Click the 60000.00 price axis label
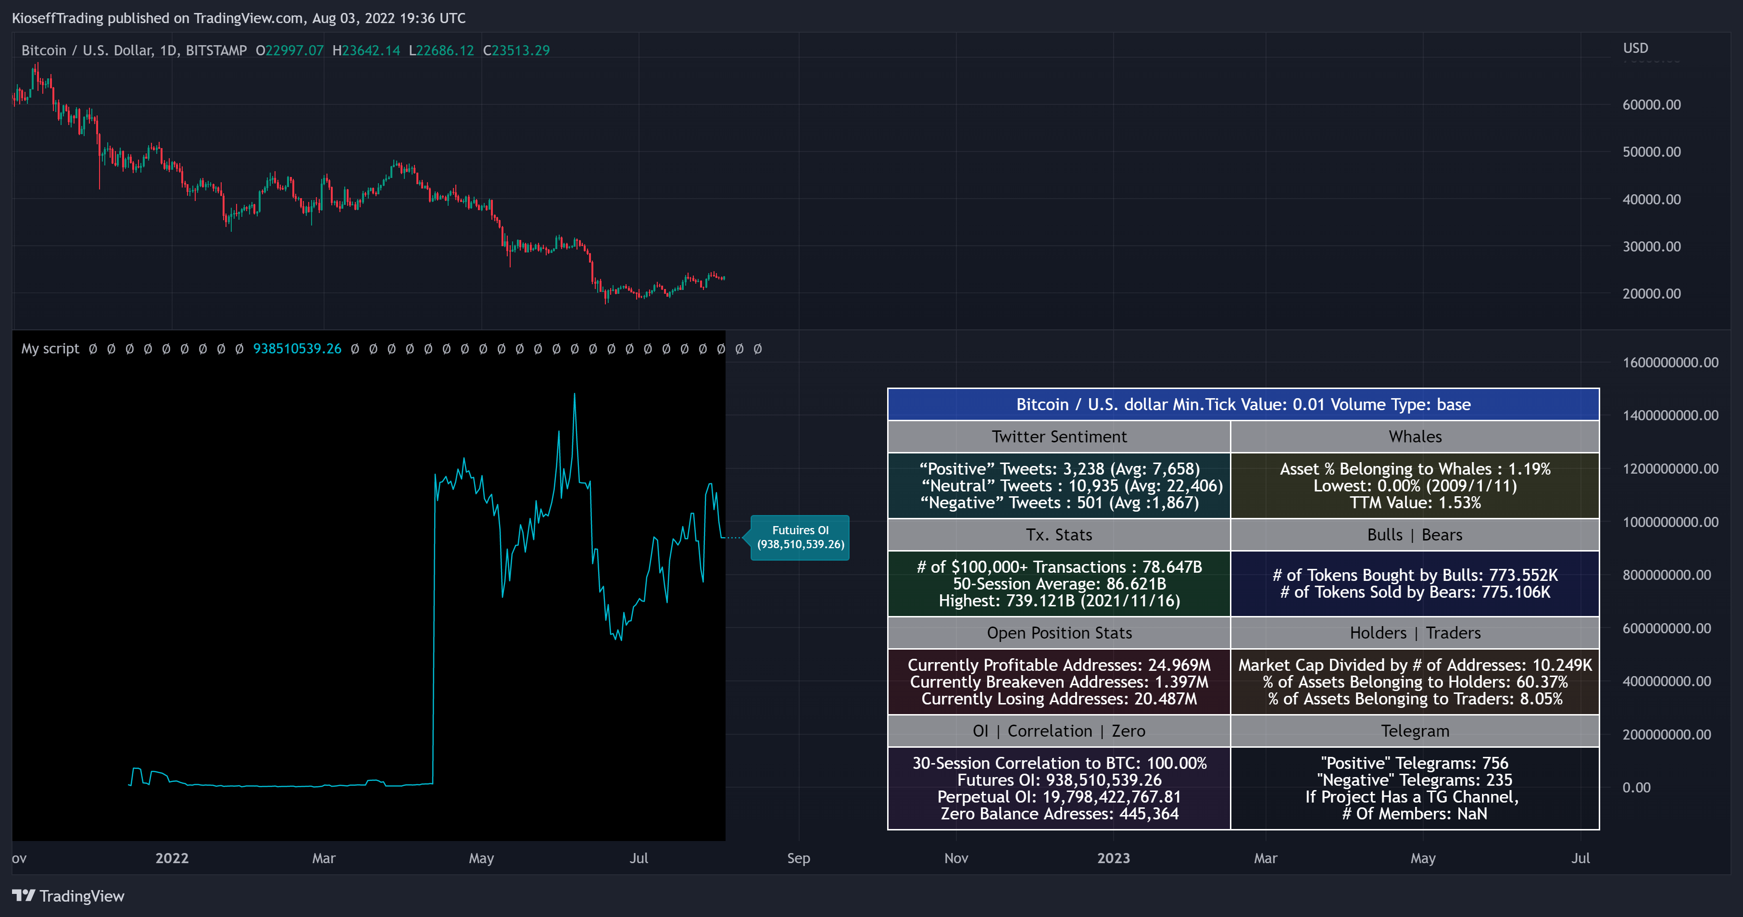Viewport: 1743px width, 917px height. tap(1651, 104)
